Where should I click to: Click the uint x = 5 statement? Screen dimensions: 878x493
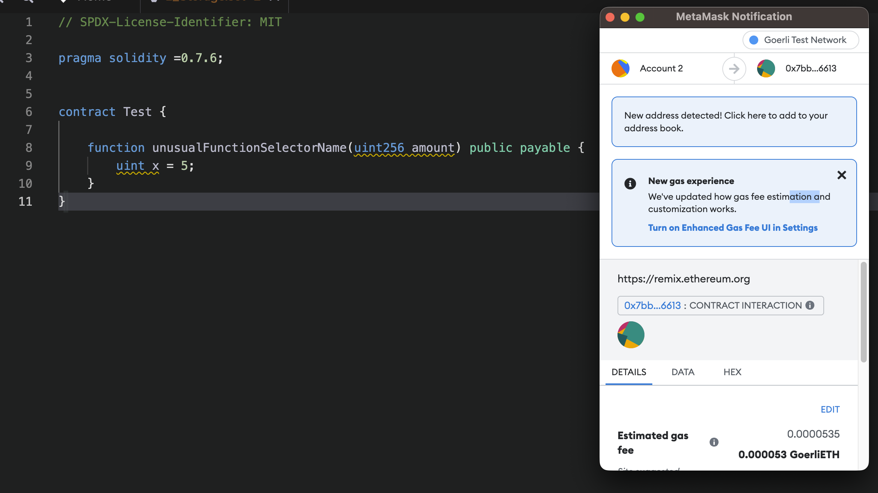click(155, 166)
